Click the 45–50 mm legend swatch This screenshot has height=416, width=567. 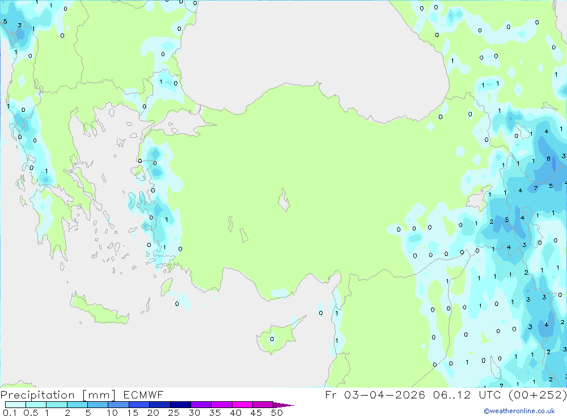point(263,405)
